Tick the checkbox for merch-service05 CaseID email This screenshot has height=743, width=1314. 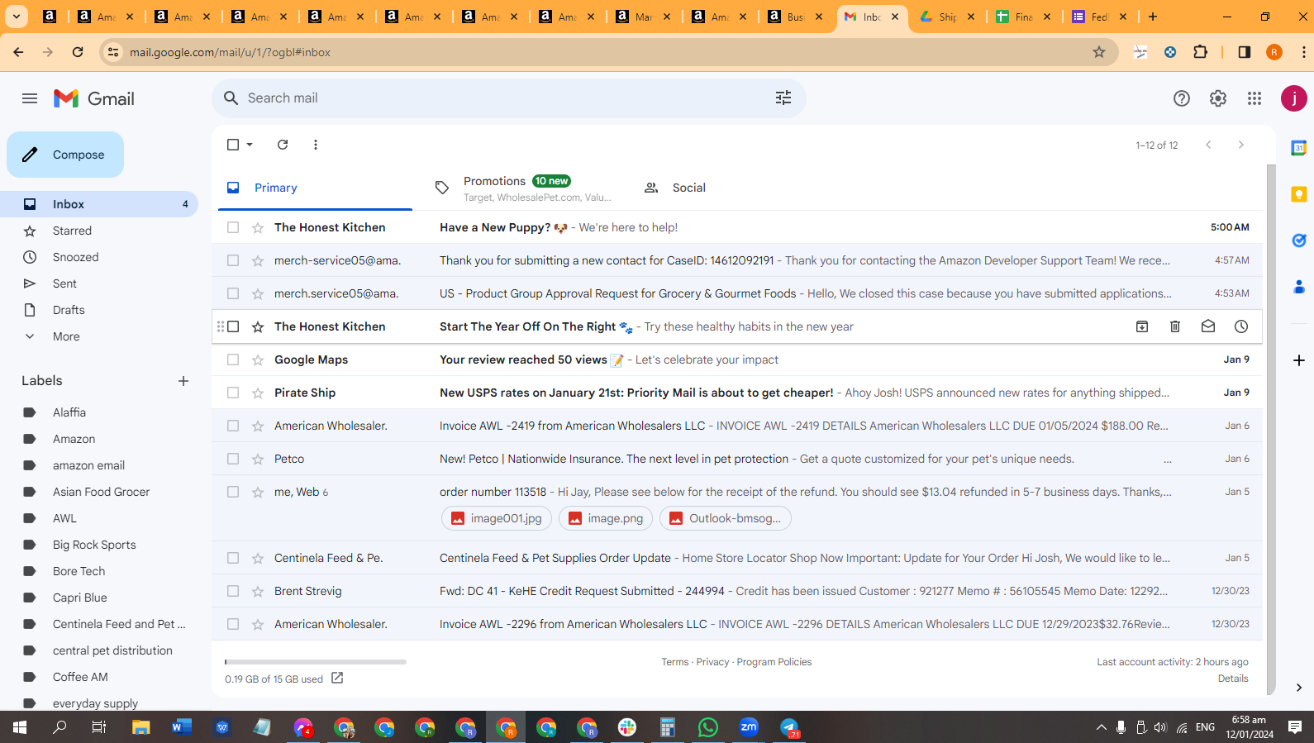click(233, 260)
